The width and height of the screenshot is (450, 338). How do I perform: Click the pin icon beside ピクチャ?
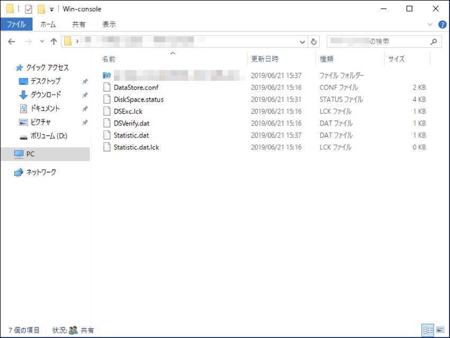pyautogui.click(x=85, y=123)
